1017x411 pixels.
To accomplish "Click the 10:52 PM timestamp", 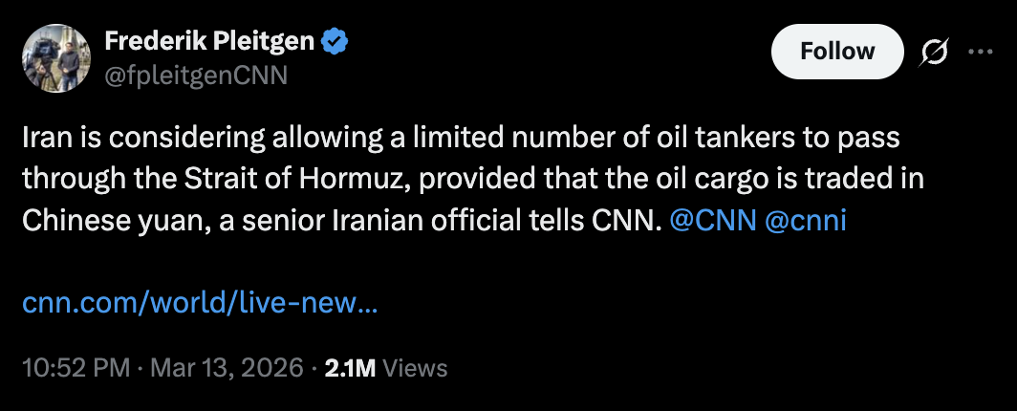I will click(76, 368).
